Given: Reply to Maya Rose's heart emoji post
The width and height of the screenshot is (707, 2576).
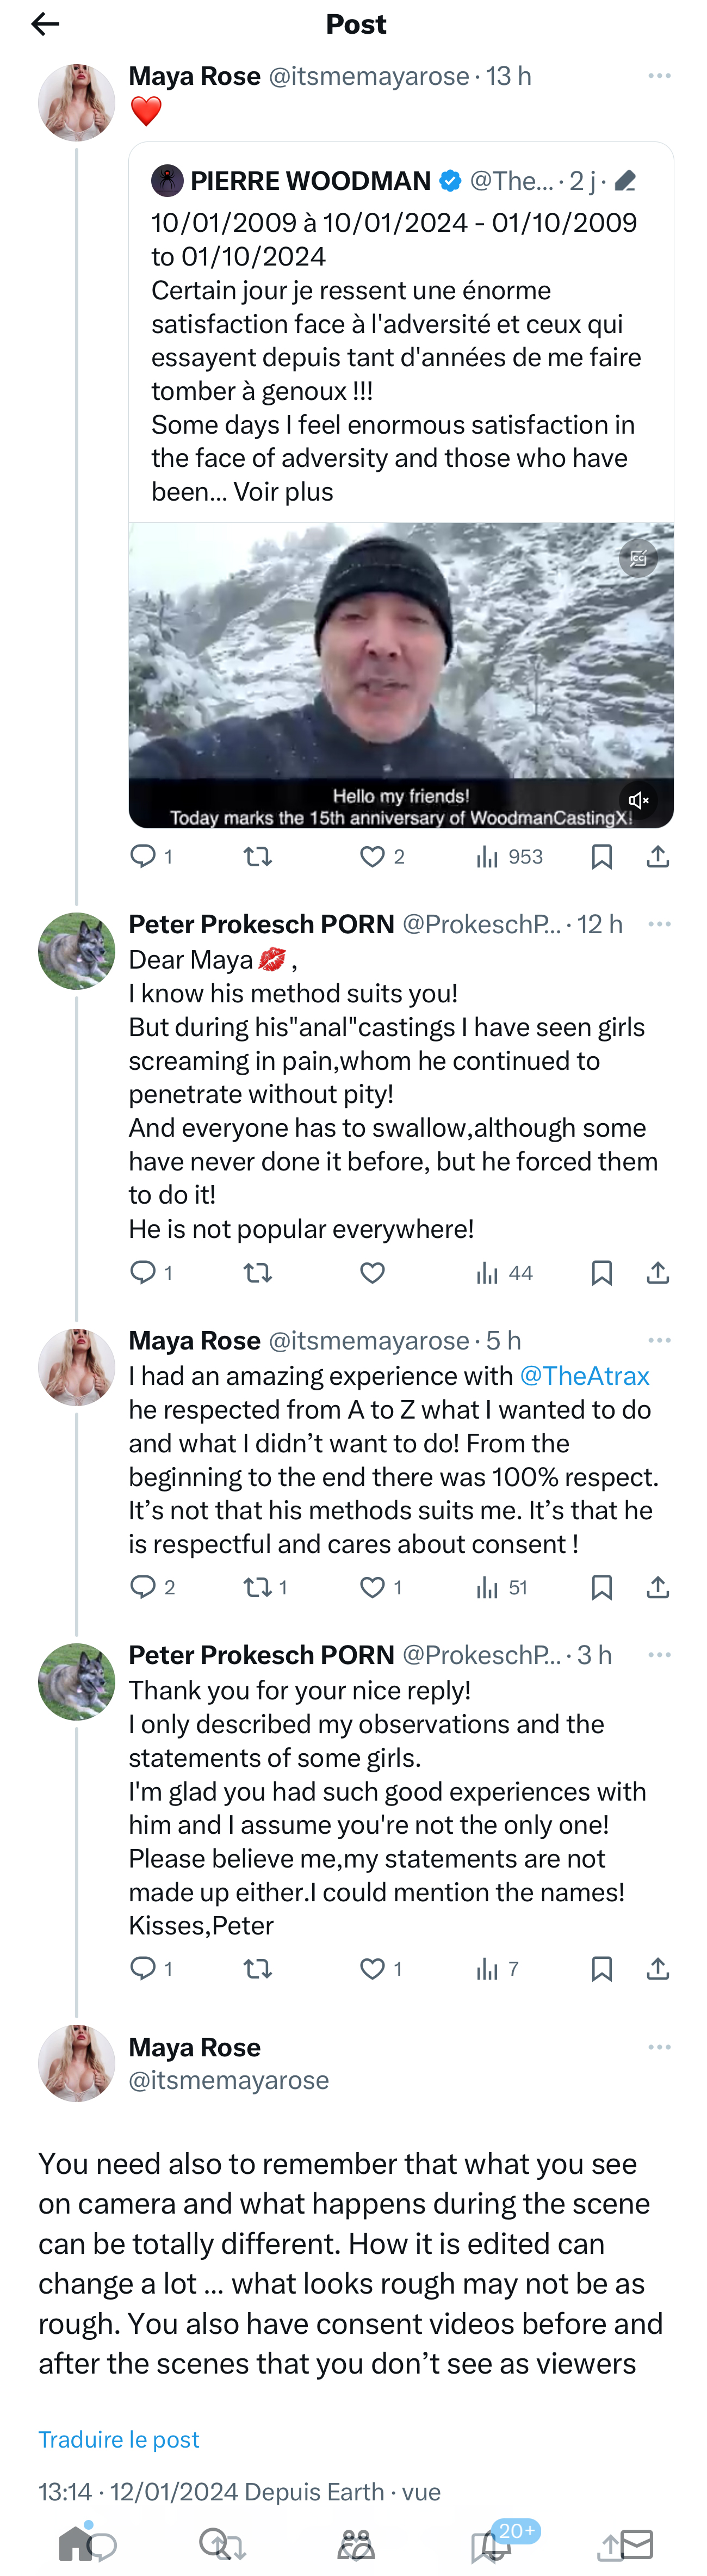Looking at the screenshot, I should [144, 856].
